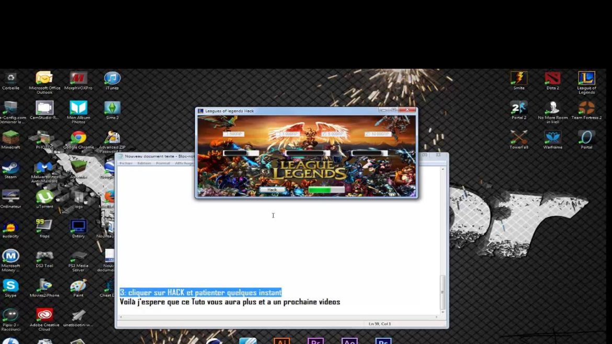This screenshot has width=612, height=344.
Task: Launch the League of Legends desktop icon
Action: (x=586, y=79)
